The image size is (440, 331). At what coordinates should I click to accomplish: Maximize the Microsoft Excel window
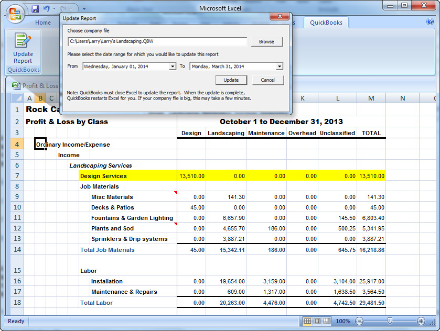(x=404, y=6)
